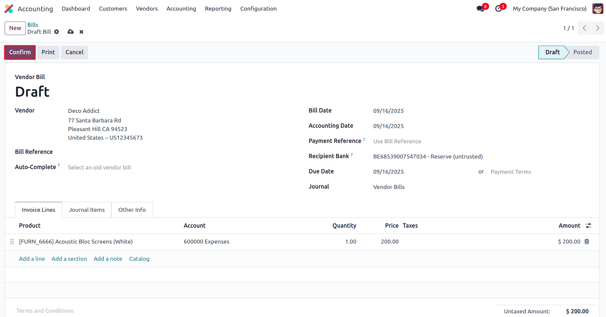The height and width of the screenshot is (317, 606).
Task: Open the Recipient Bank selection
Action: [x=428, y=156]
